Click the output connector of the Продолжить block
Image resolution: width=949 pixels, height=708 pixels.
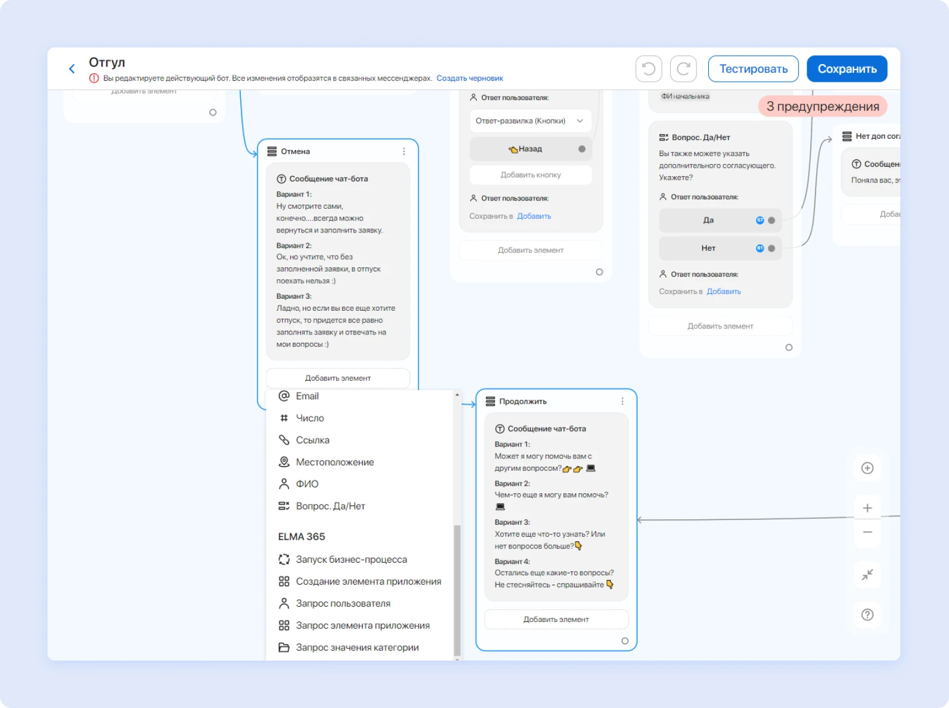click(x=625, y=641)
